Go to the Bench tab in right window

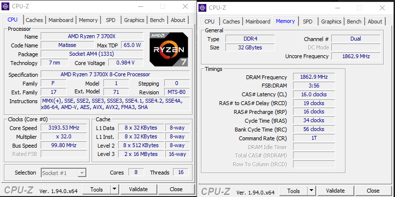354,22
